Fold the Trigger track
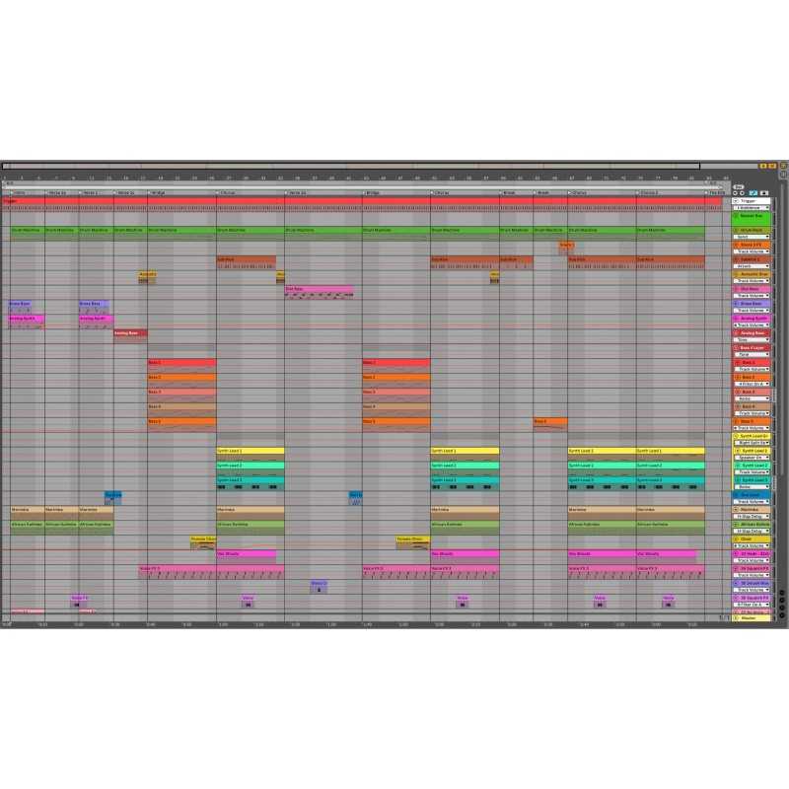The height and width of the screenshot is (789, 789). [736, 201]
